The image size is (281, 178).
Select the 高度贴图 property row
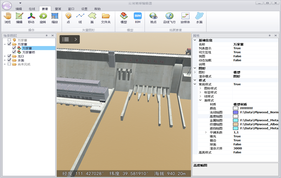[x=238, y=116]
